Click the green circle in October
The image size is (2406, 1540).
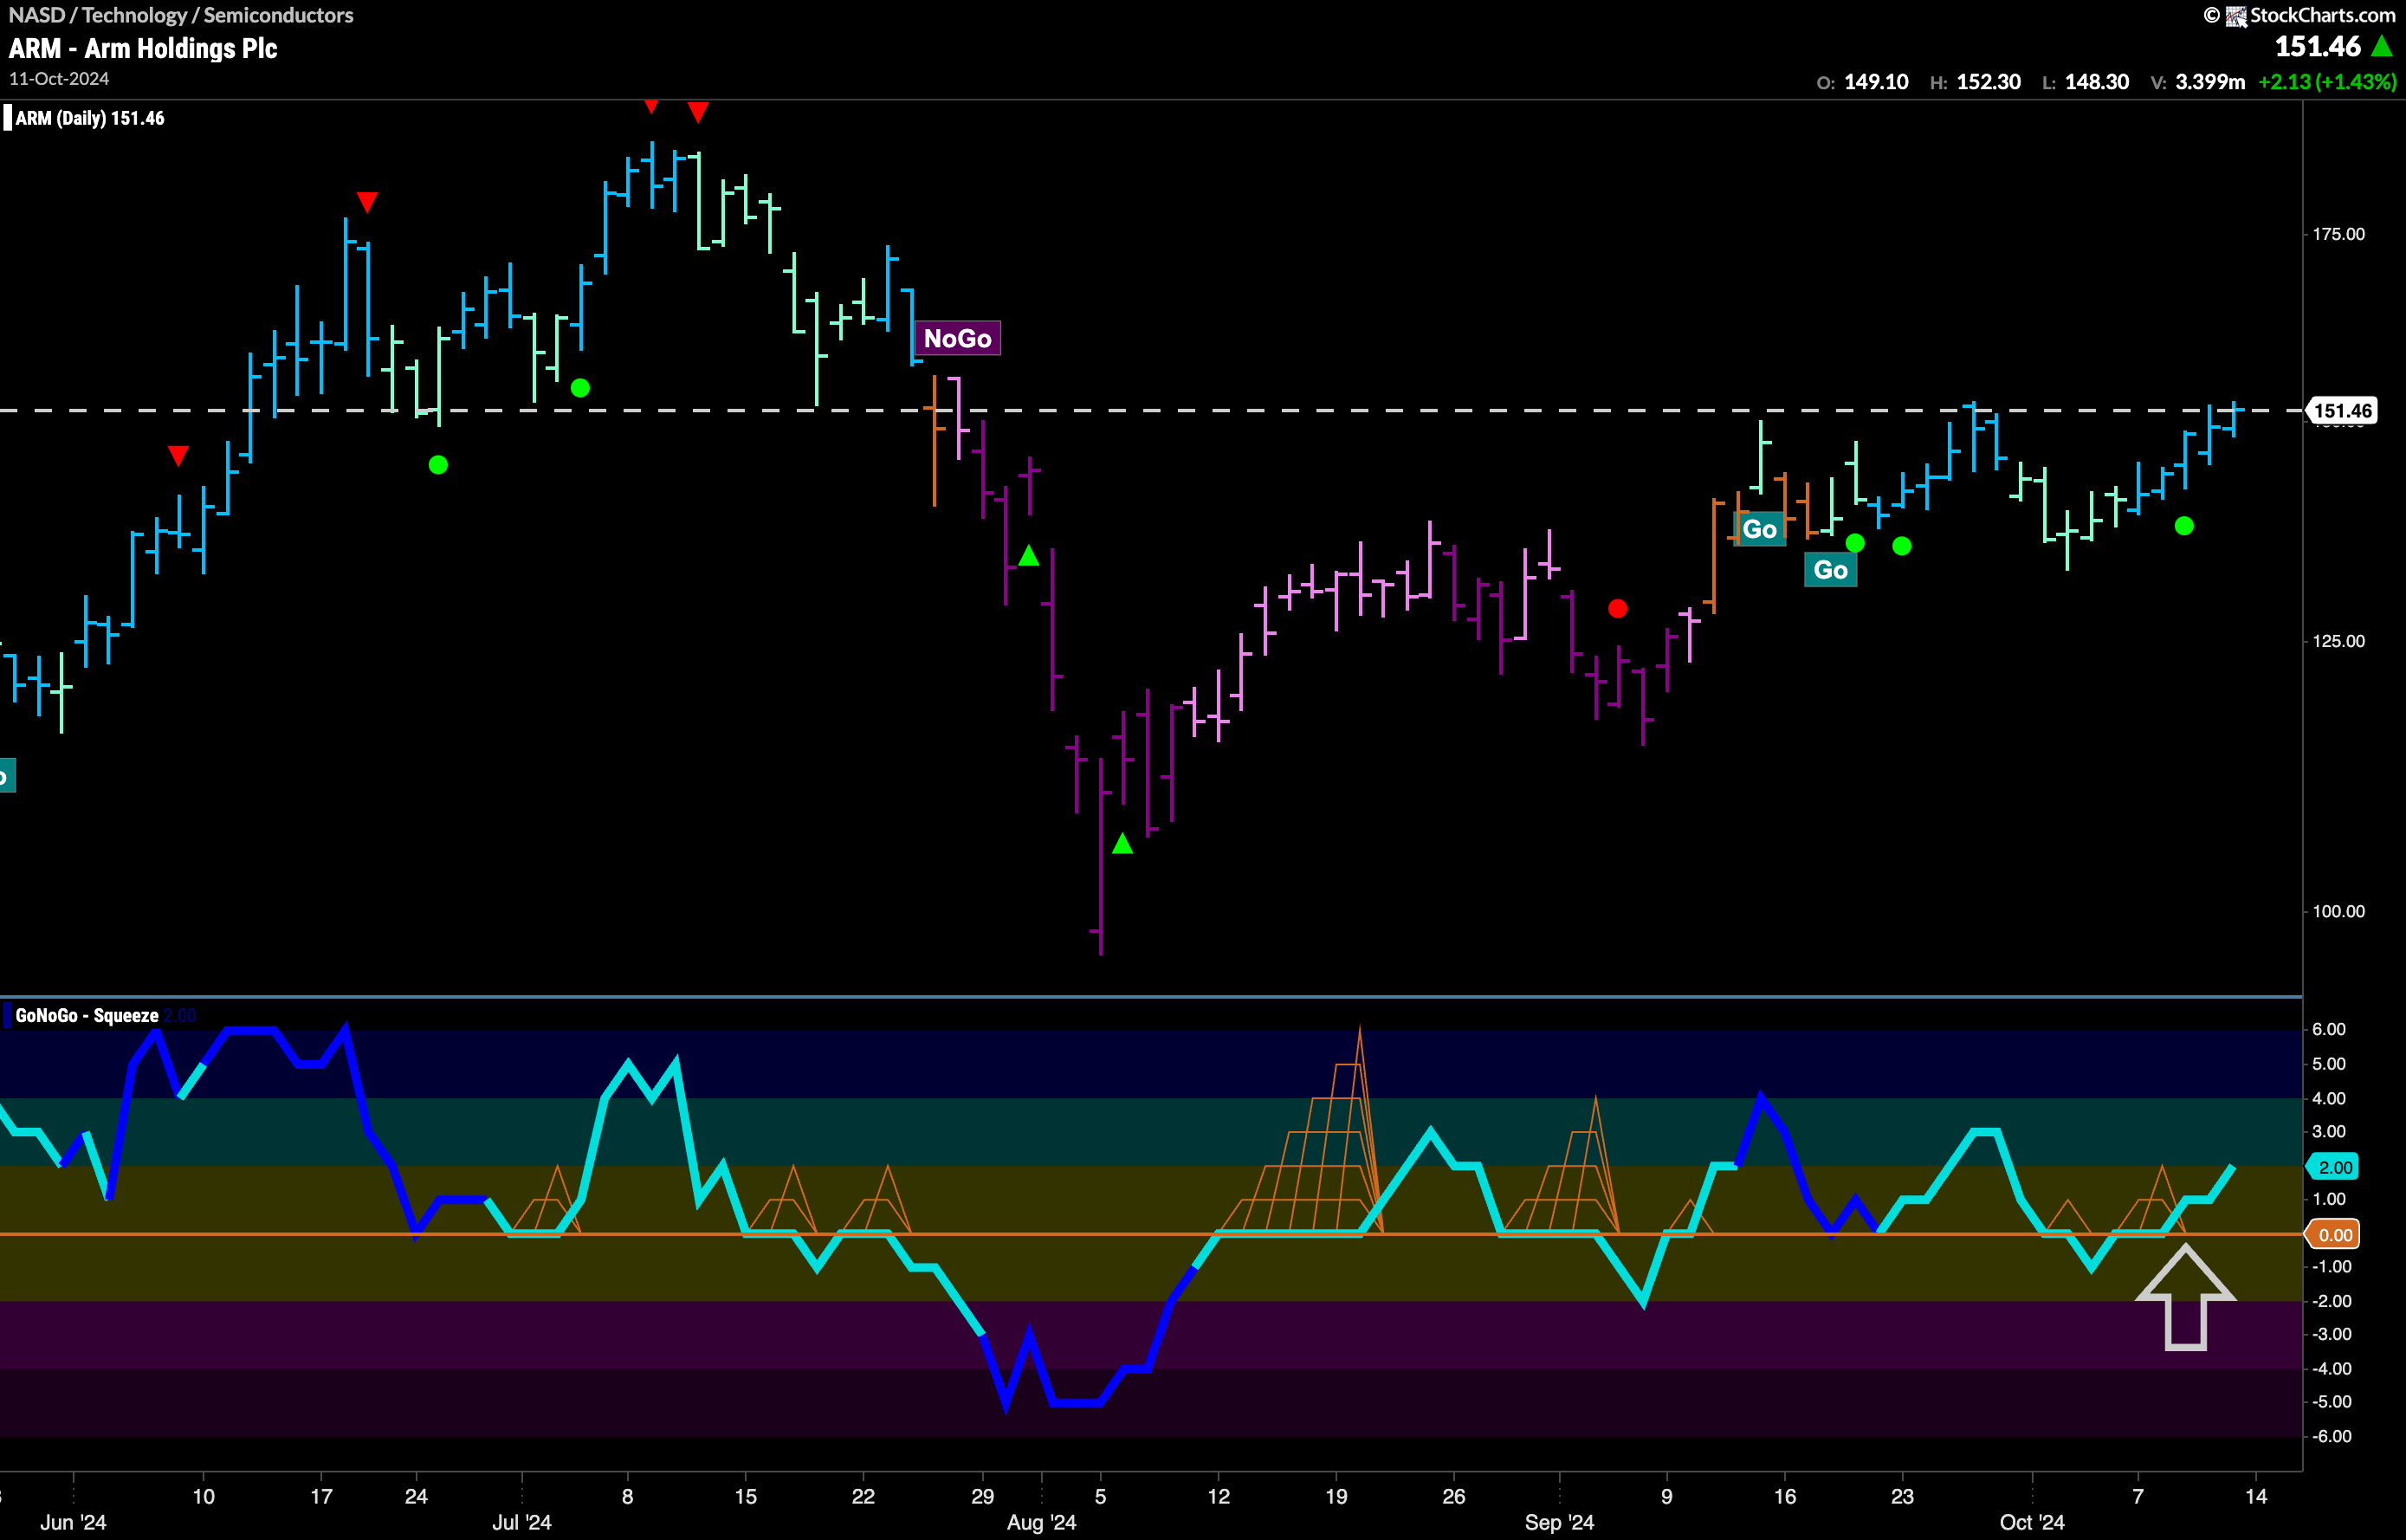(x=2184, y=526)
